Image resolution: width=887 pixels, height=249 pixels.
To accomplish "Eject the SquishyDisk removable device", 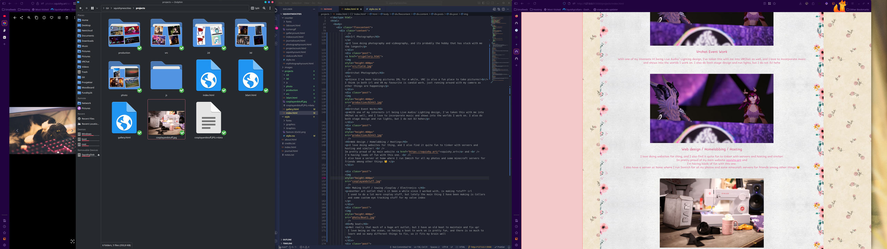I will [98, 155].
